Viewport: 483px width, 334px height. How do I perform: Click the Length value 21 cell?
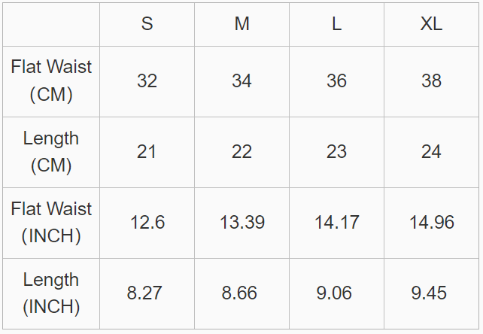[x=147, y=152]
